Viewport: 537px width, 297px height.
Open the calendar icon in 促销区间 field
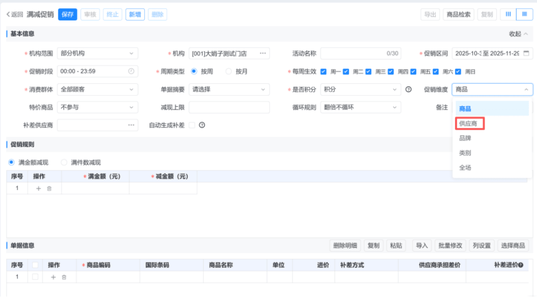tap(526, 53)
